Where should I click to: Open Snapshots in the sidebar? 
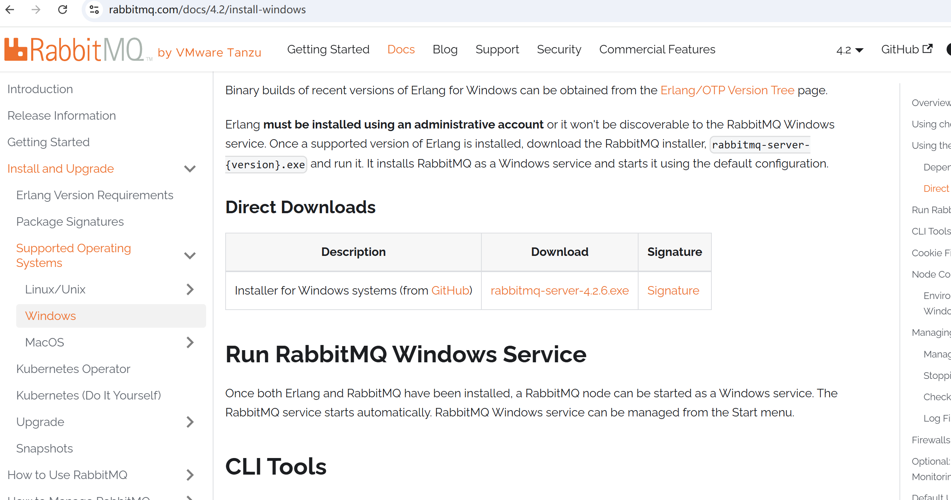(x=45, y=449)
